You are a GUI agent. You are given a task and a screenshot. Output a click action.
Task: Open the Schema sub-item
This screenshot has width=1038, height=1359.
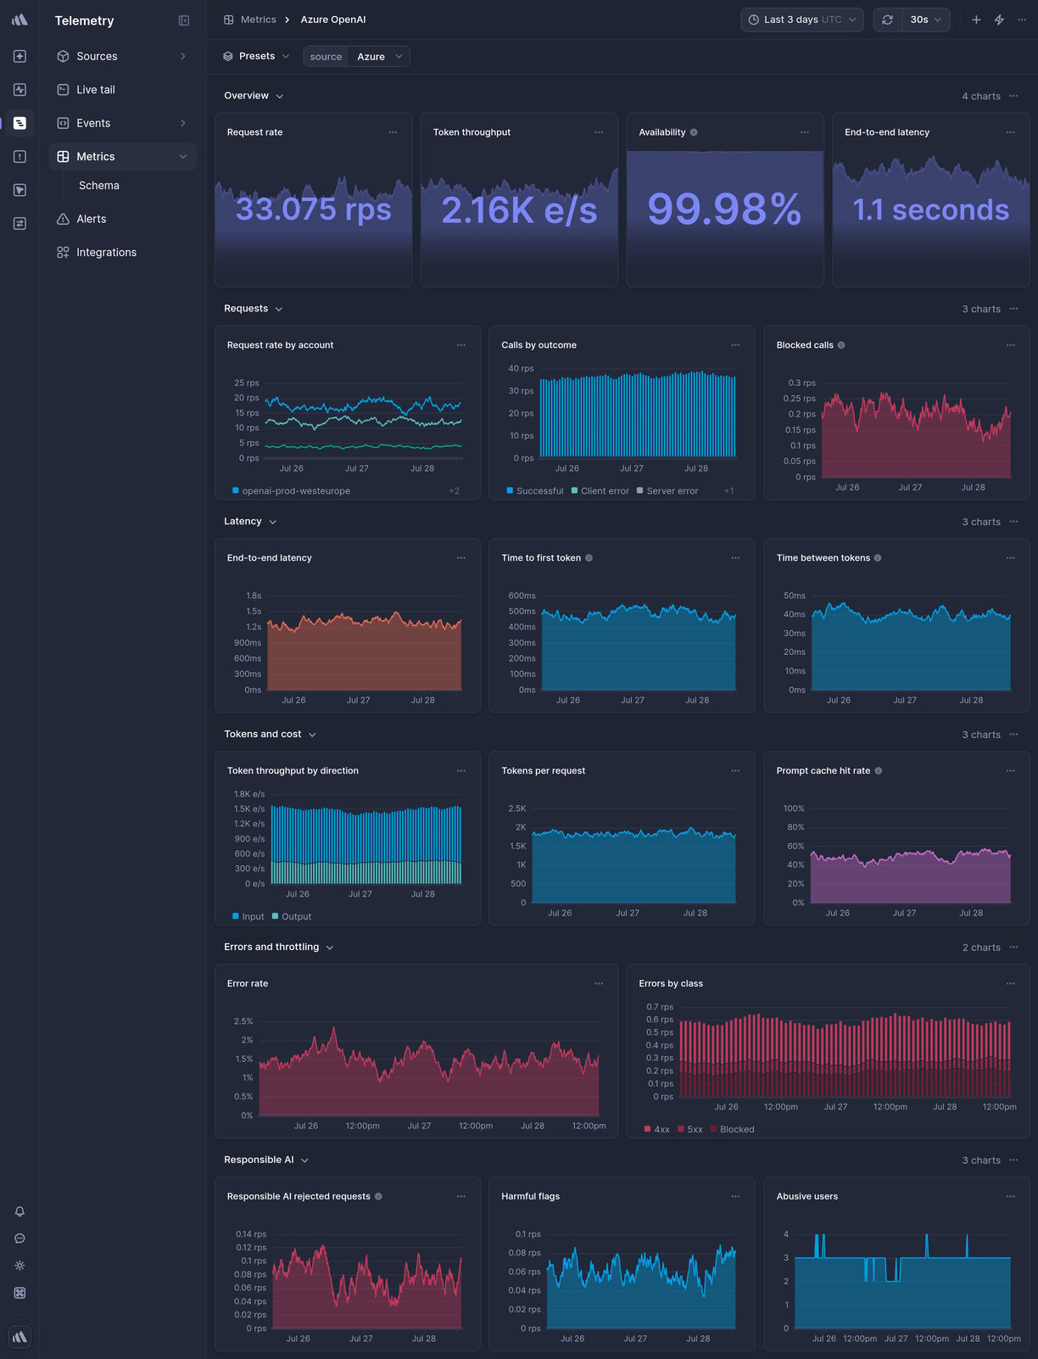99,186
